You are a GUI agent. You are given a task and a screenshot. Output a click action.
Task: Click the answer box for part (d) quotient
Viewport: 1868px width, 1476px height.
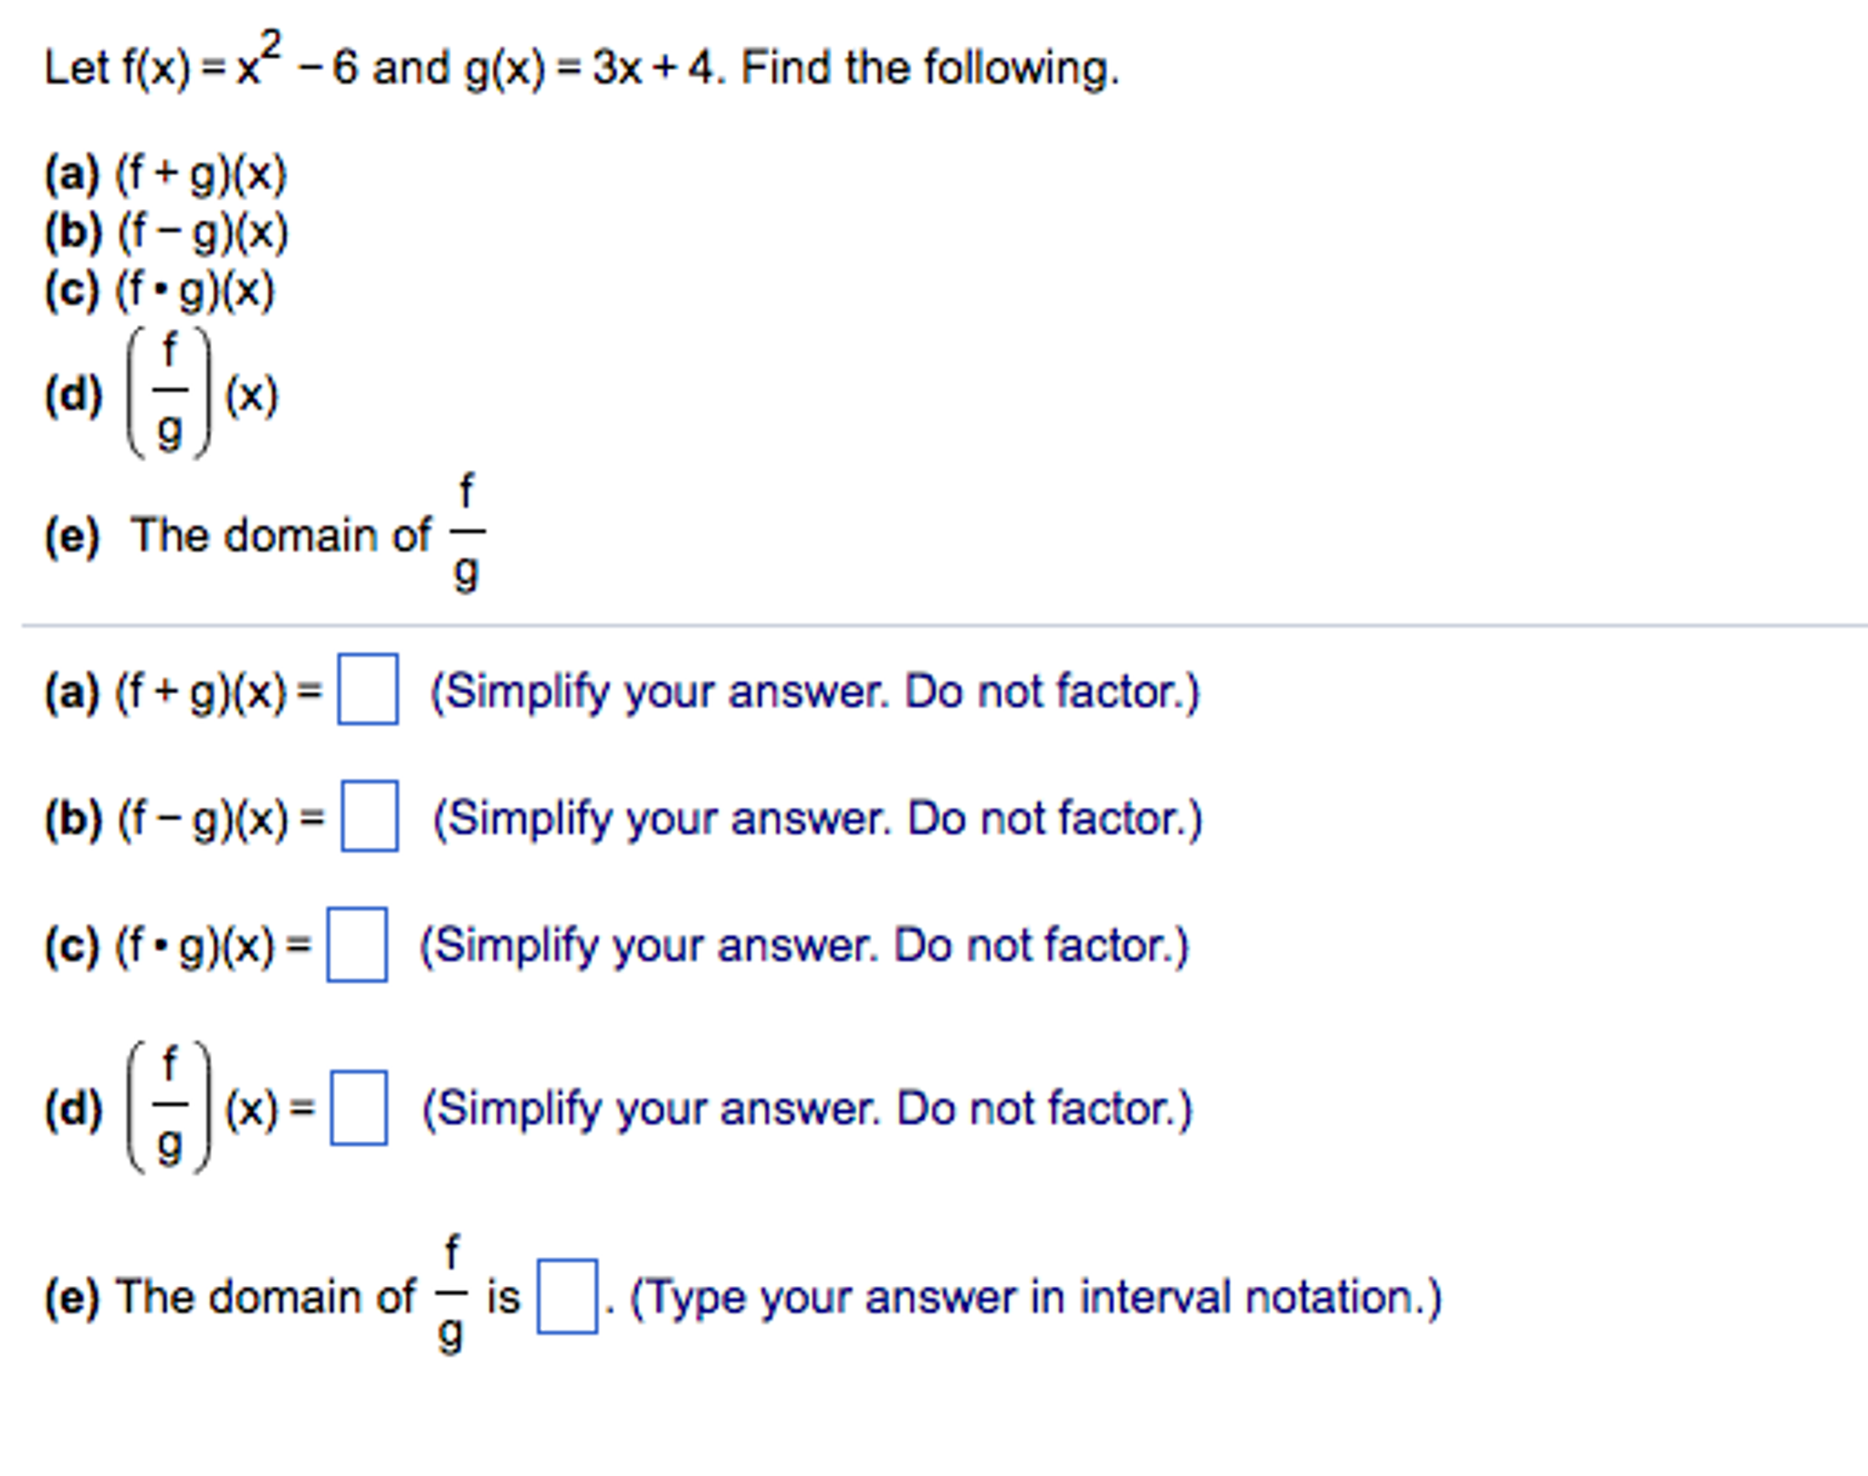pos(358,1107)
